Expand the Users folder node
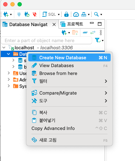135x161 pixels. [9, 73]
